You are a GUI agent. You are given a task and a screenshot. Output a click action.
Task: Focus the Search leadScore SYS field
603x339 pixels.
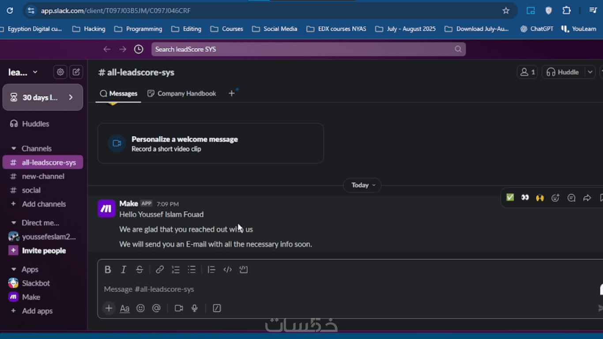coord(309,49)
